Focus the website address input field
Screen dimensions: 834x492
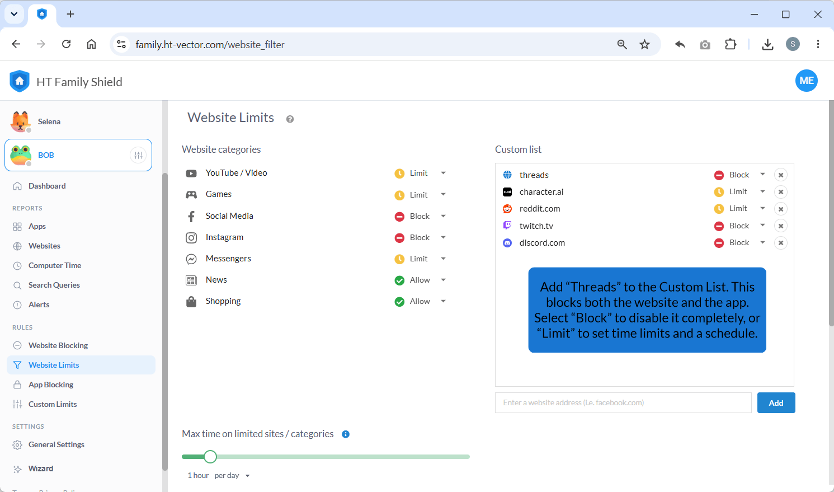[623, 403]
